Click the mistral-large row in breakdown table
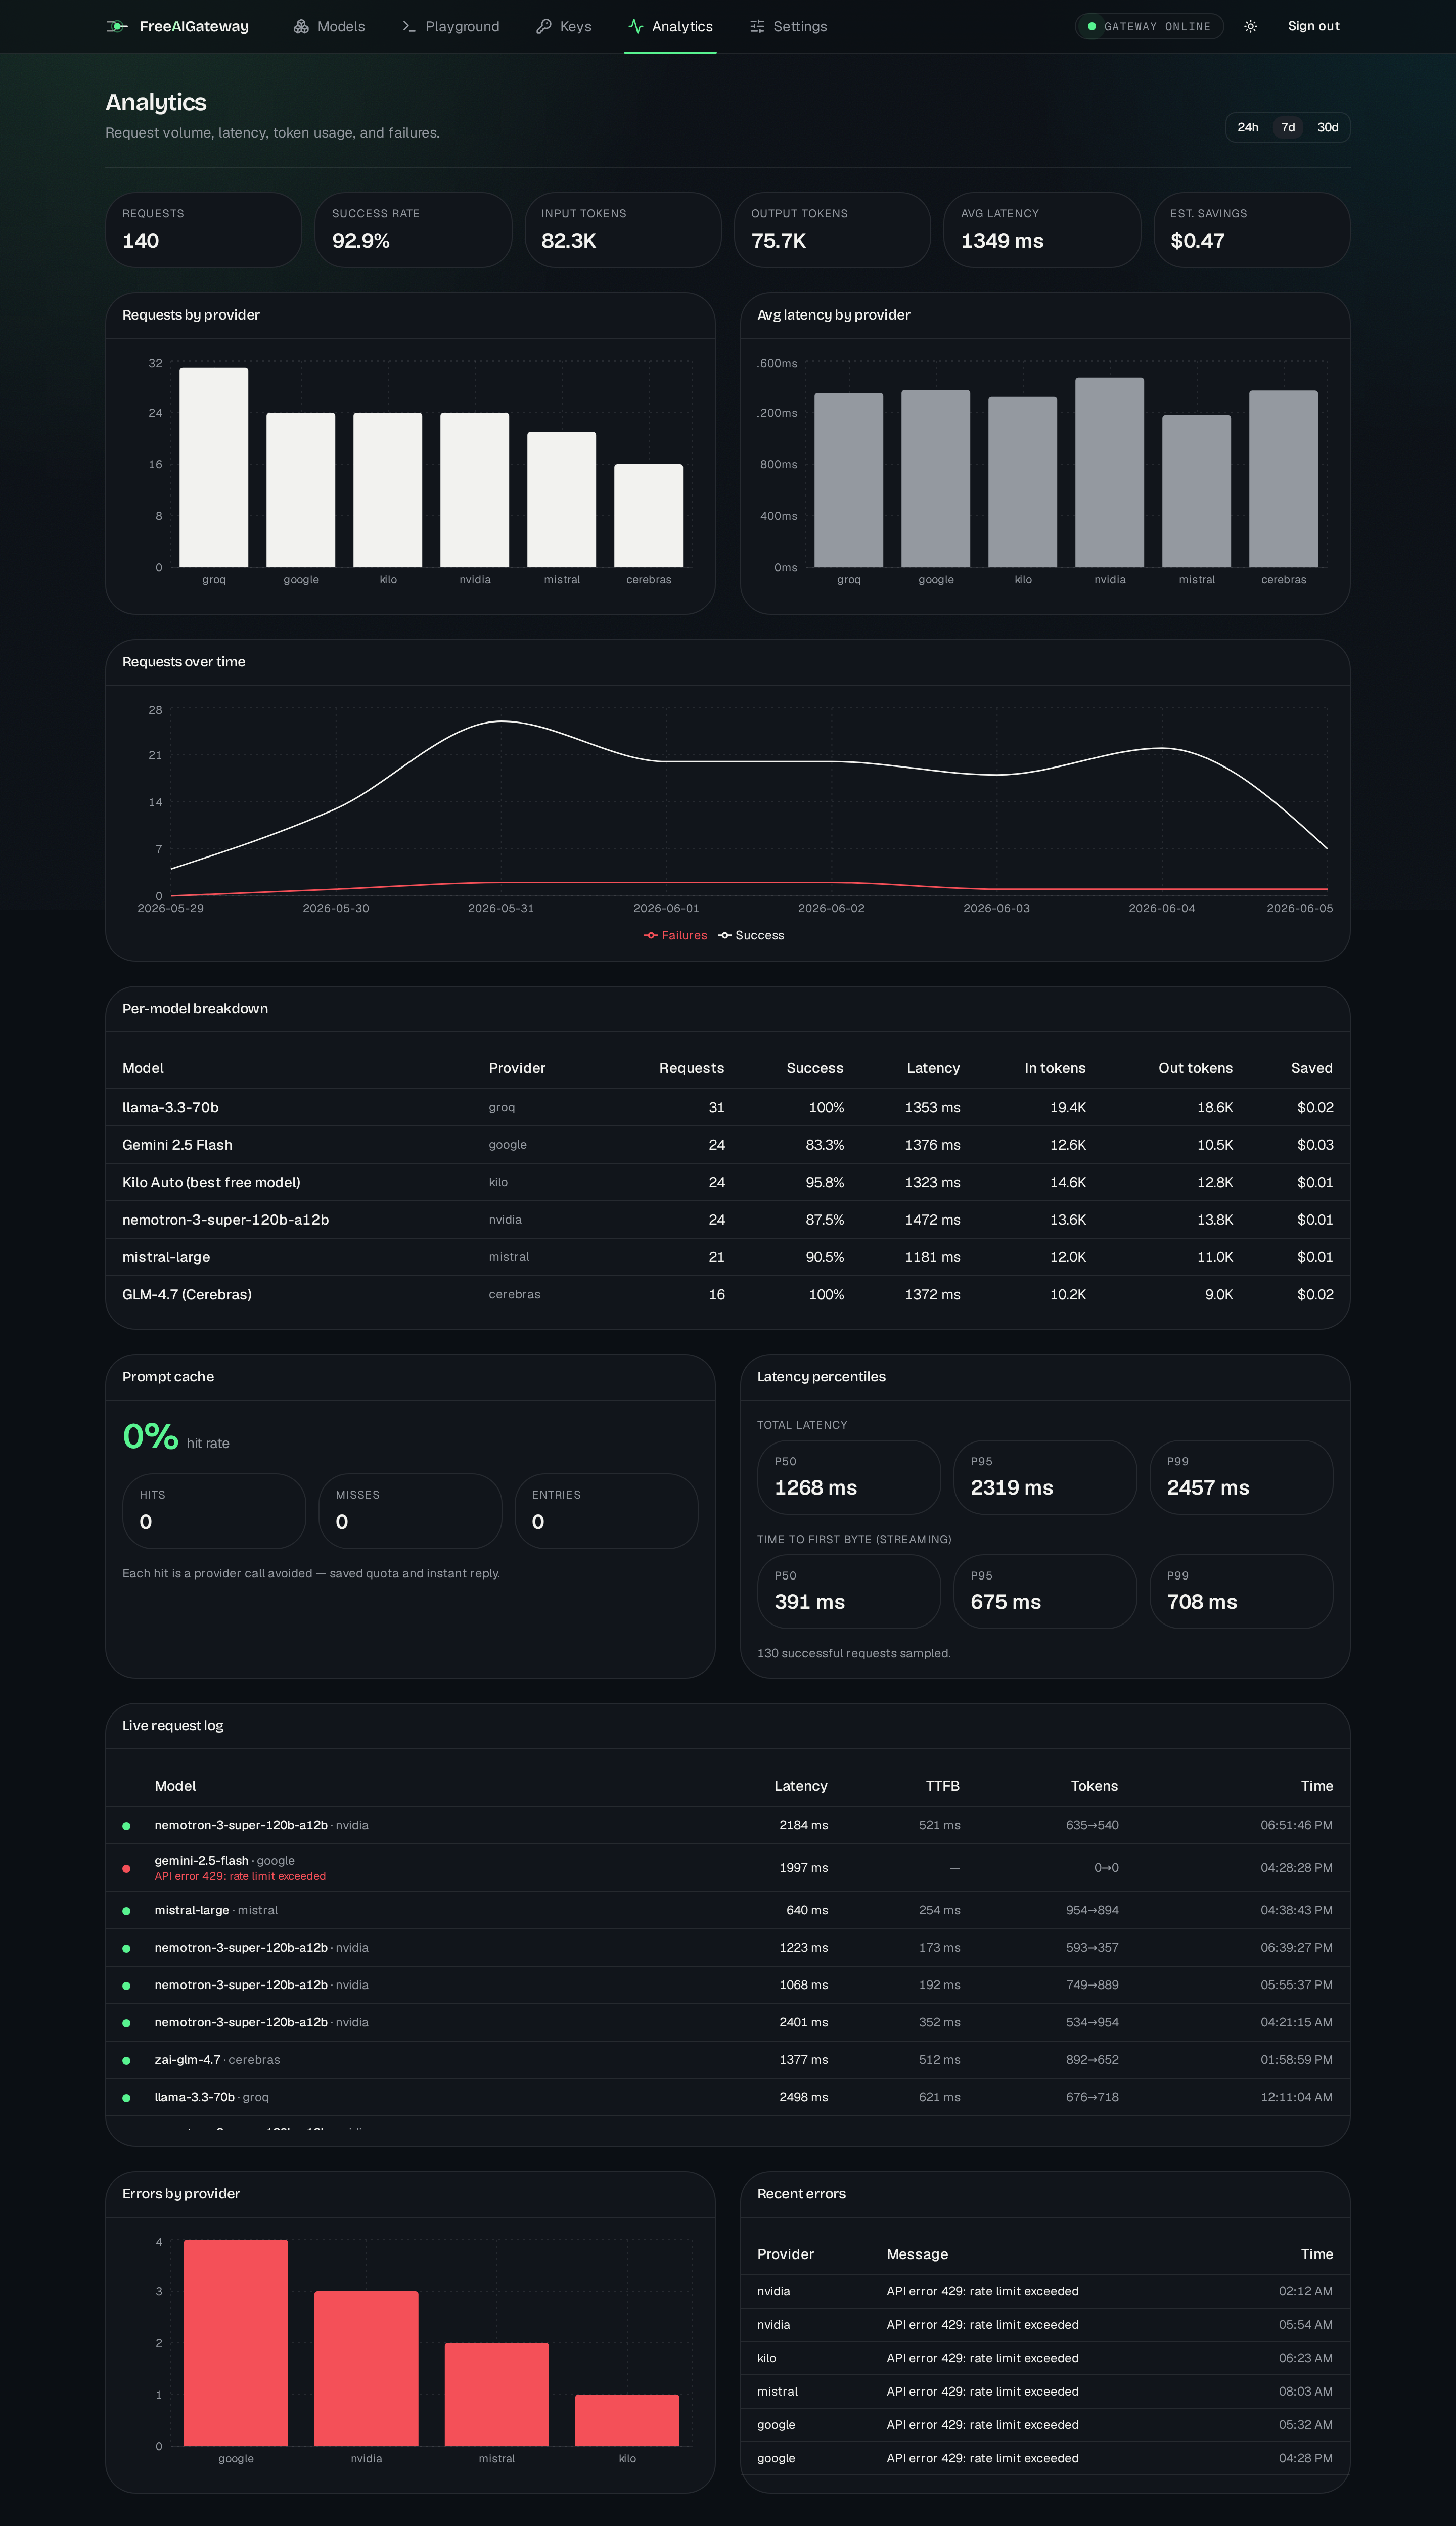The height and width of the screenshot is (2526, 1456). coord(728,1257)
